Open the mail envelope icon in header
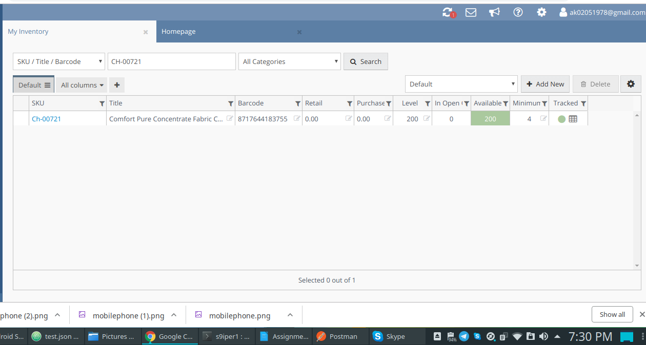 coord(471,12)
